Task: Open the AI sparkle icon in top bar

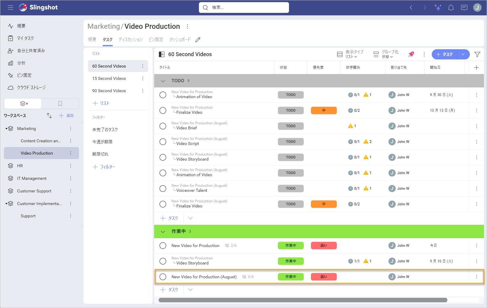Action: 438,8
